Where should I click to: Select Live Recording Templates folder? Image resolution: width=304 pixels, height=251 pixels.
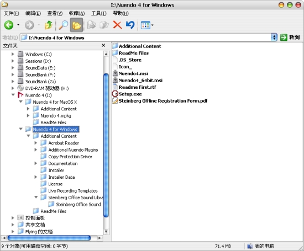click(73, 191)
